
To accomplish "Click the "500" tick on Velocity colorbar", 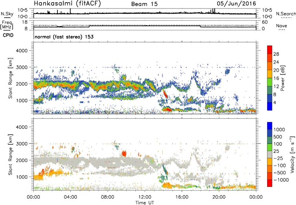I will 279,137.
